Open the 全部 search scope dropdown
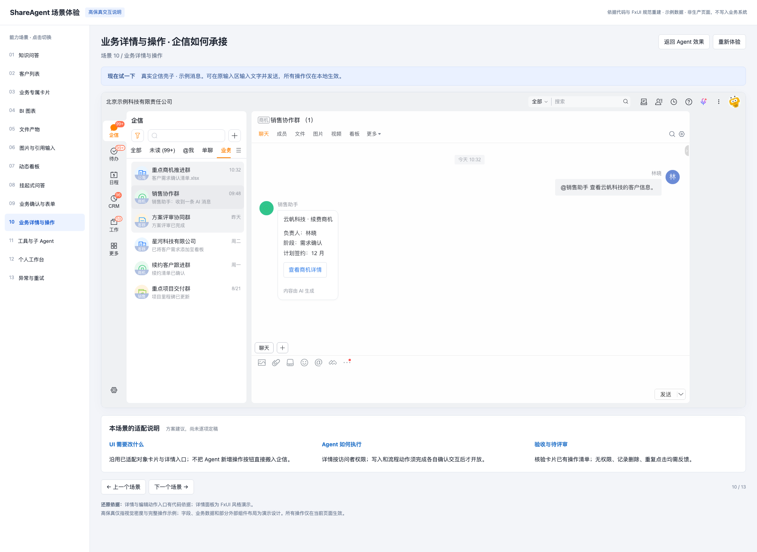 [539, 102]
